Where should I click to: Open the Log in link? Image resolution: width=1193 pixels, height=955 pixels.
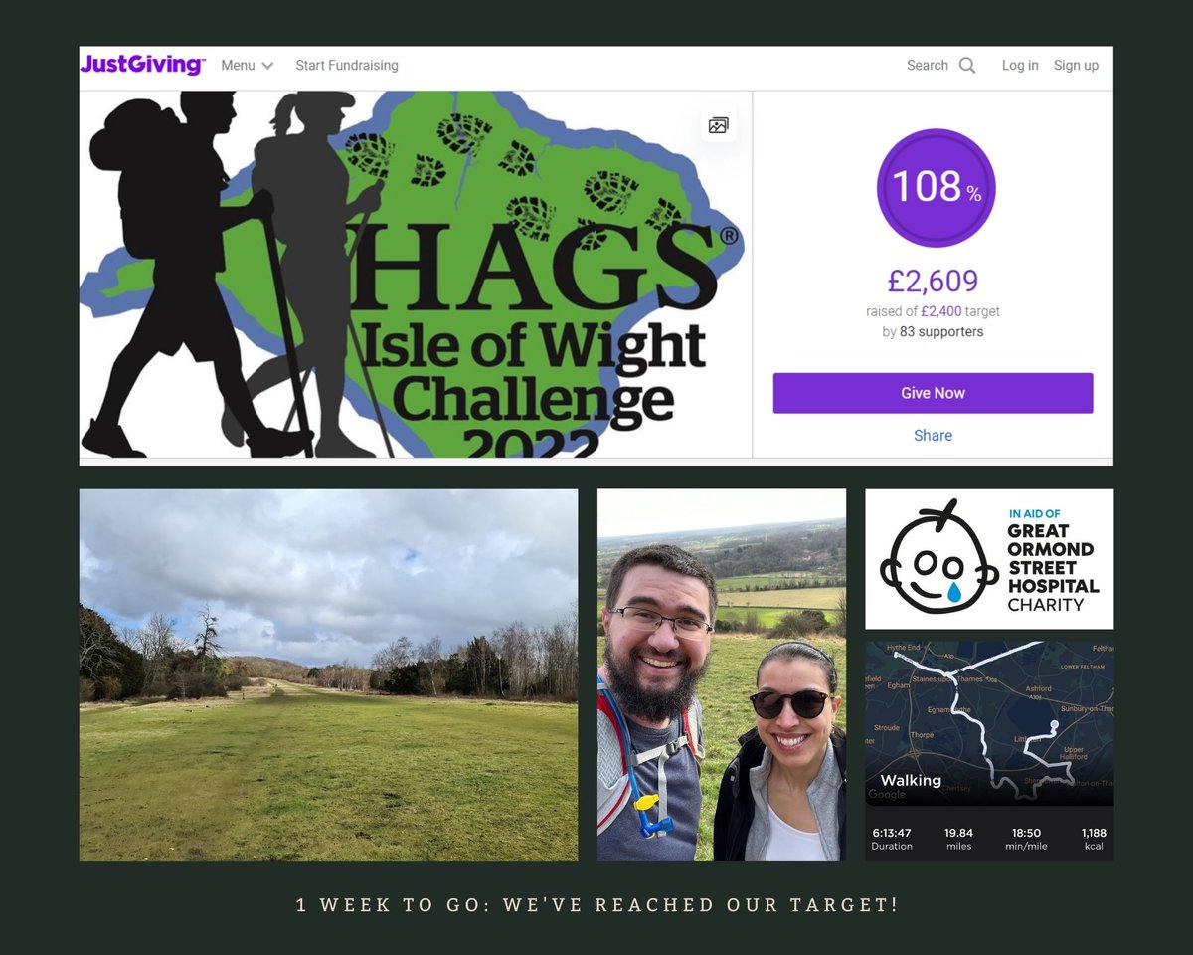pos(1020,65)
